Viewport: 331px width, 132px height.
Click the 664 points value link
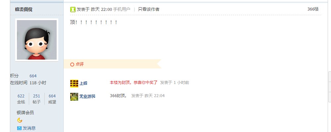tap(33, 76)
